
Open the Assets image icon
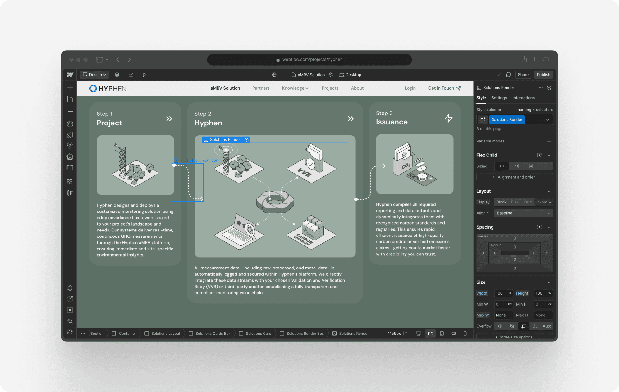(70, 157)
